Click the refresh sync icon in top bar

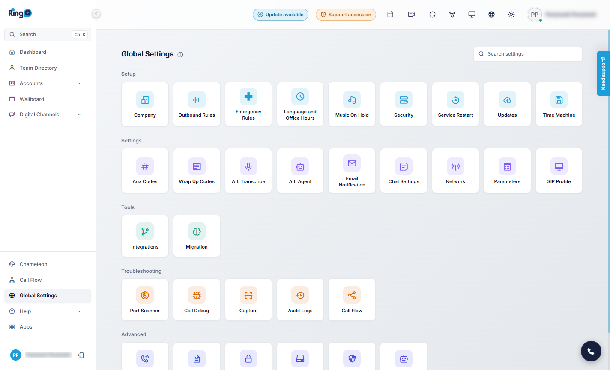coord(432,15)
